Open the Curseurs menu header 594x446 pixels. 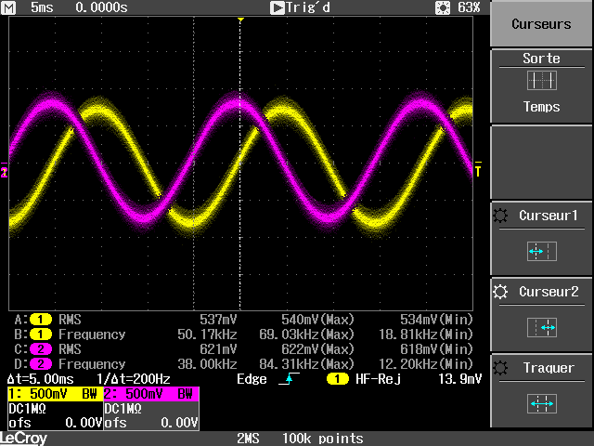click(x=541, y=24)
